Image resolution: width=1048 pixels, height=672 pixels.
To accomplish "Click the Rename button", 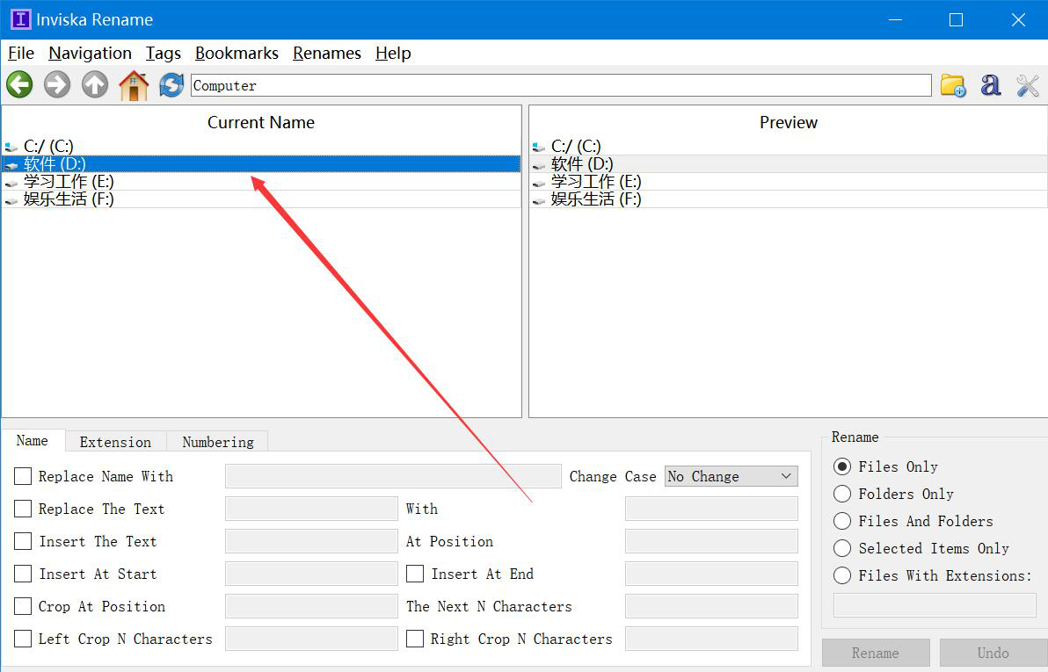I will 876,653.
